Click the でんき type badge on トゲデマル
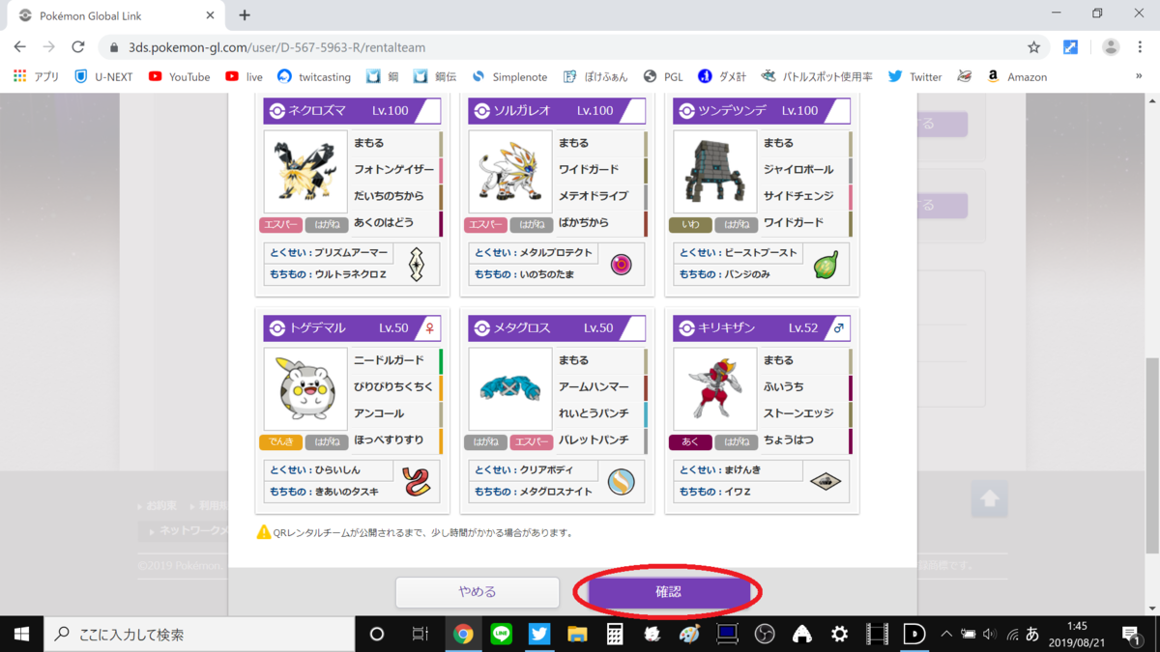The image size is (1160, 652). 281,442
